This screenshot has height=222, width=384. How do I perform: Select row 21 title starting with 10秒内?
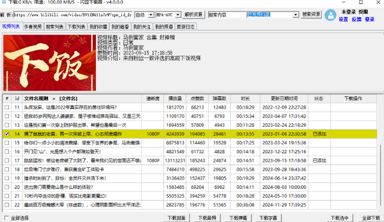click(65, 196)
